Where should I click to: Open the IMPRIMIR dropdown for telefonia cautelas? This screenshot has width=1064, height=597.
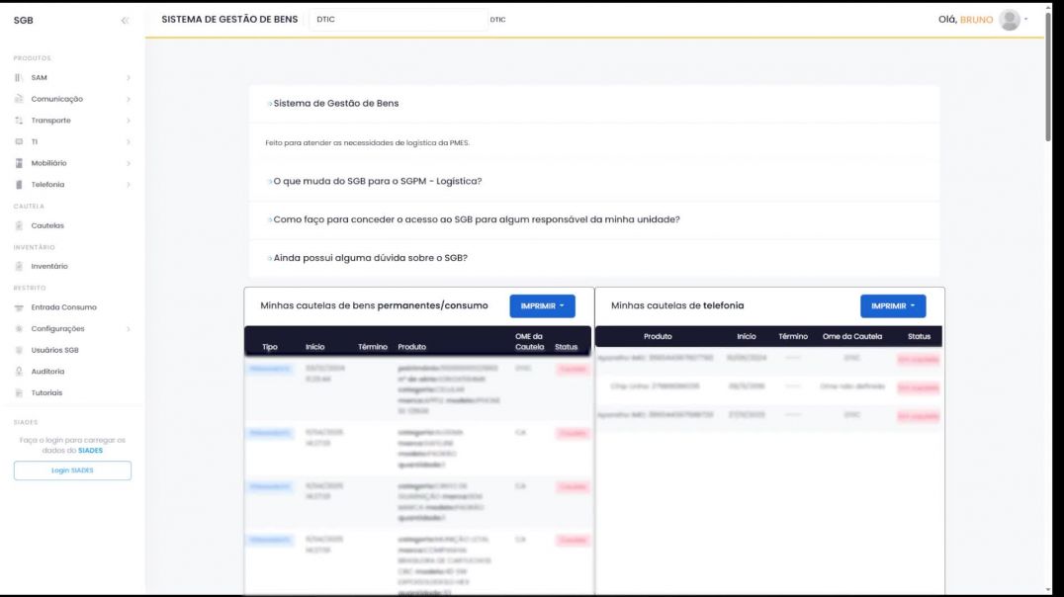click(892, 306)
